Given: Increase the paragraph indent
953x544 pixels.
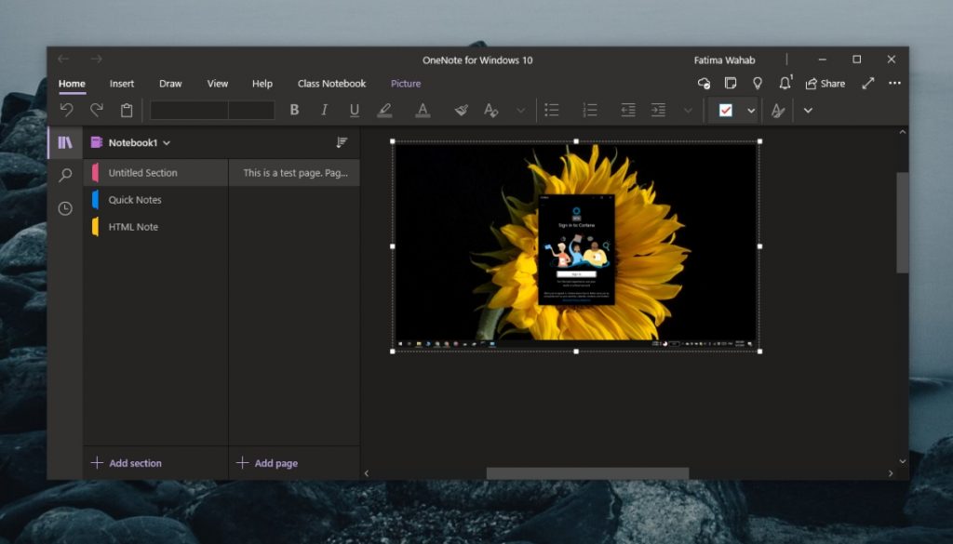Looking at the screenshot, I should click(659, 110).
